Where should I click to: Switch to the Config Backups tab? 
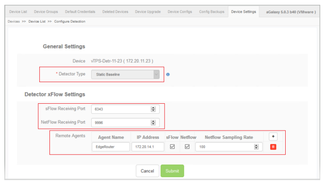click(x=212, y=12)
